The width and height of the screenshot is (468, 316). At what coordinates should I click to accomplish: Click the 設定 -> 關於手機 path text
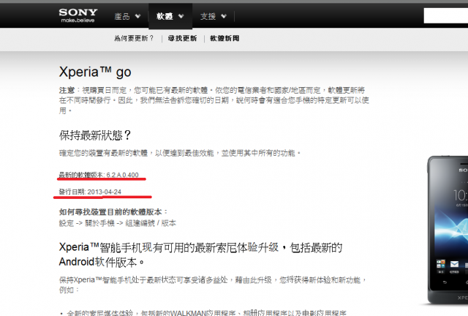118,223
